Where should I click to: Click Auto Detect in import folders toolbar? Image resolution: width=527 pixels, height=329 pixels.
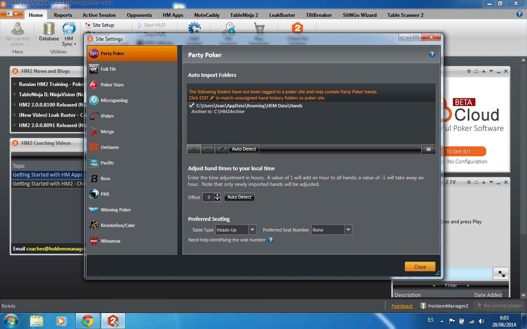tap(244, 149)
